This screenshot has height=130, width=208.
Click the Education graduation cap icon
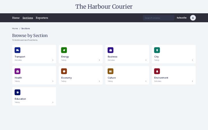pos(18,92)
